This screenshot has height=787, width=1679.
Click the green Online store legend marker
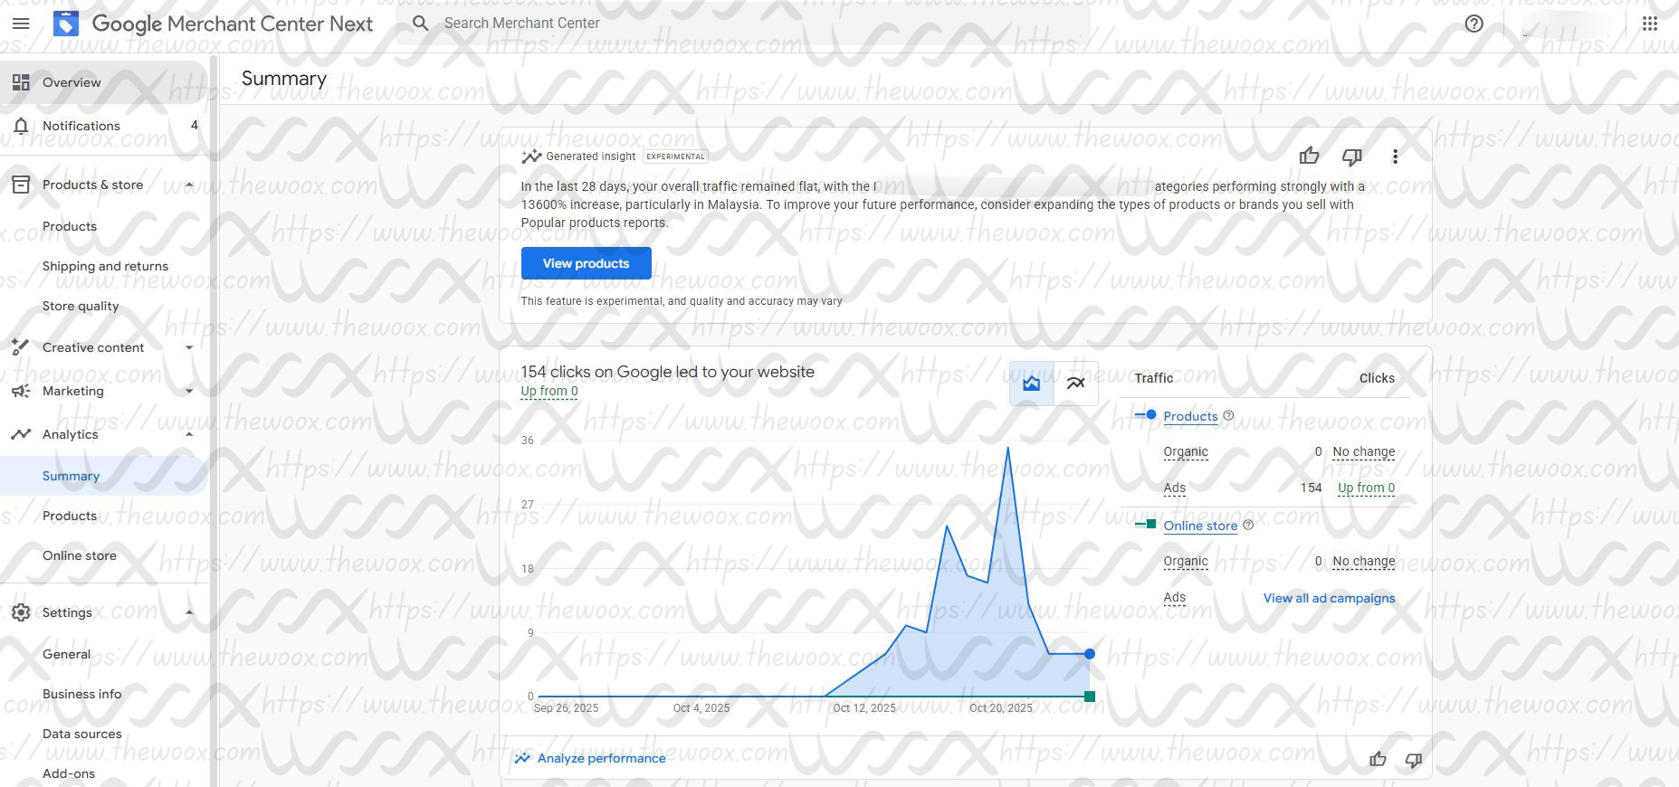(1146, 524)
